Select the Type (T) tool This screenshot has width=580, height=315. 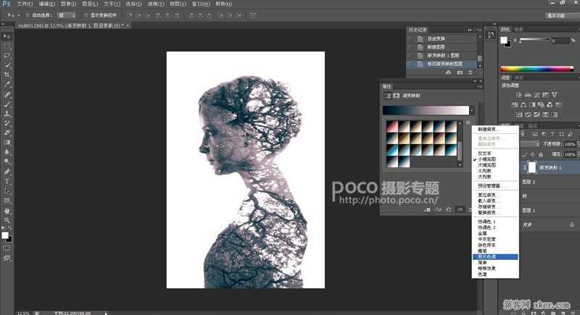tap(7, 181)
